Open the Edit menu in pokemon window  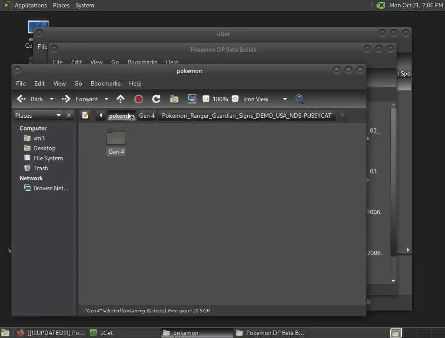tap(40, 83)
